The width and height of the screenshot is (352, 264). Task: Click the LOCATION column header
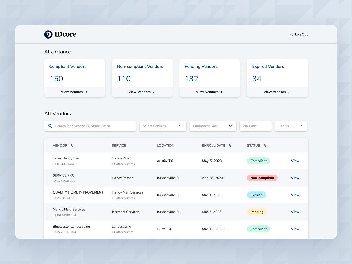point(165,146)
